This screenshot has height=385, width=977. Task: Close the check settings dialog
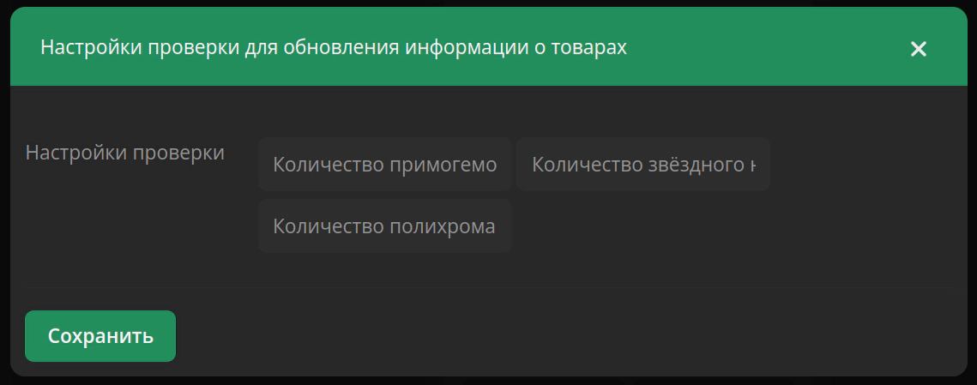[x=919, y=49]
